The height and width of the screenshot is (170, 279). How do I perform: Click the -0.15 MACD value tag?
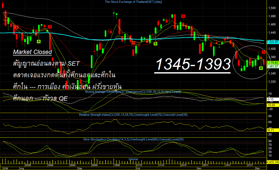[x=272, y=99]
